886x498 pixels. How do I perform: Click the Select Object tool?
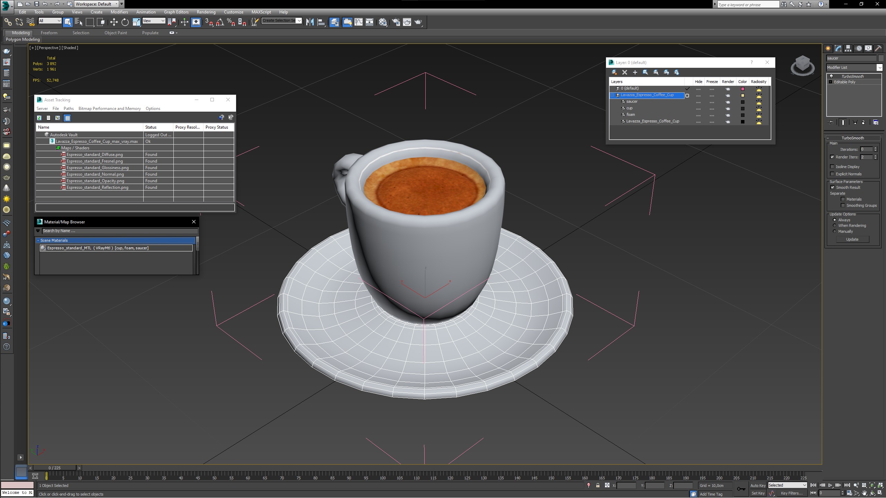click(67, 22)
